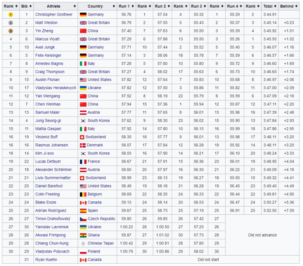Click the silver medal icon beside Matt Weston

(11, 22)
